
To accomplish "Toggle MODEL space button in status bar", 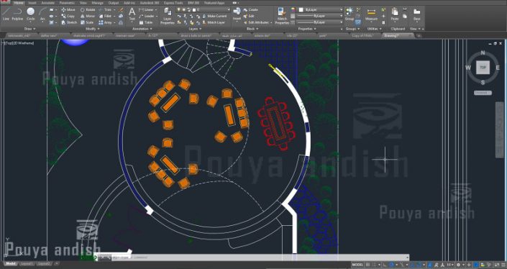I will tap(357, 265).
